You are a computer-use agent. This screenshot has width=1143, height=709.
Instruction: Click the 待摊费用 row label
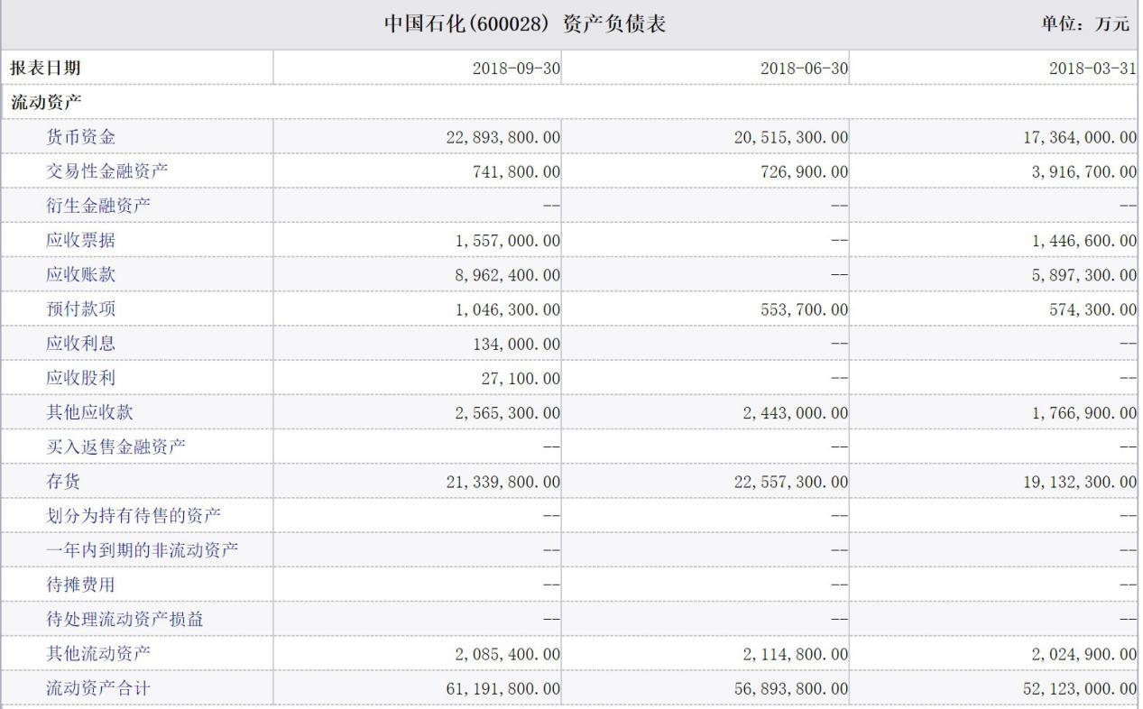[81, 585]
